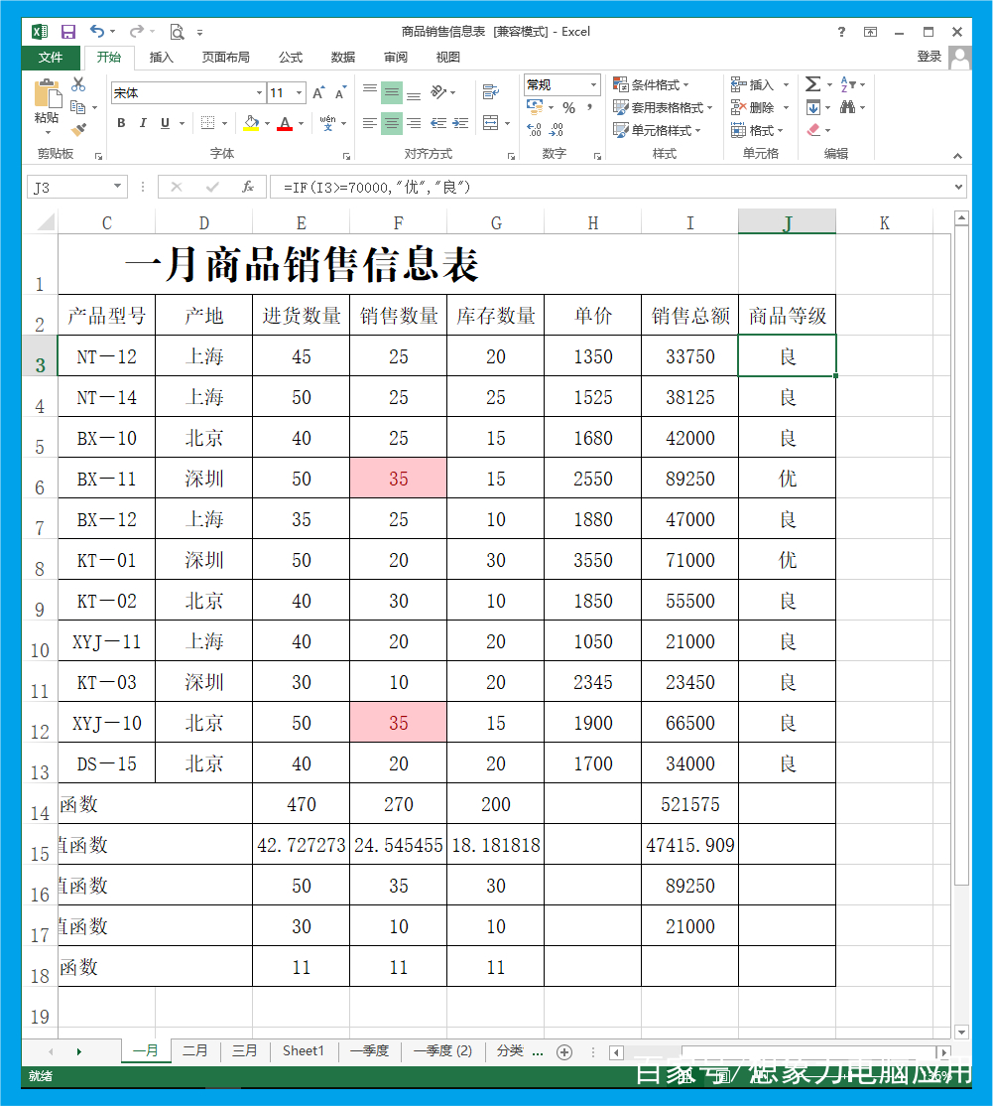Click increase decimal places icon
This screenshot has width=993, height=1106.
pyautogui.click(x=535, y=130)
